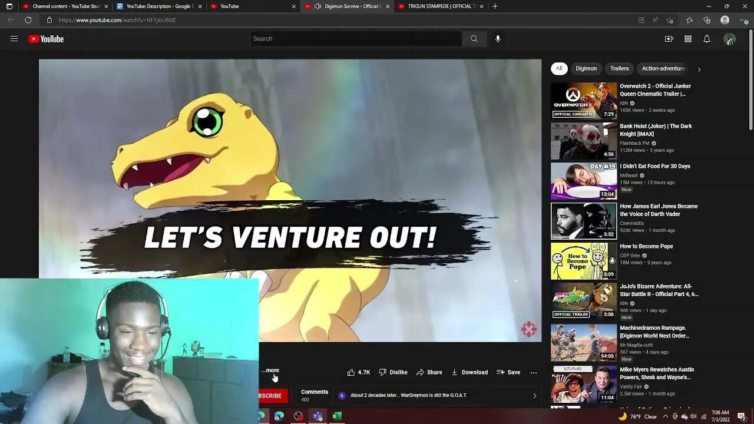Open Edge settings and more menu
Viewport: 754px width, 424px height.
[743, 20]
